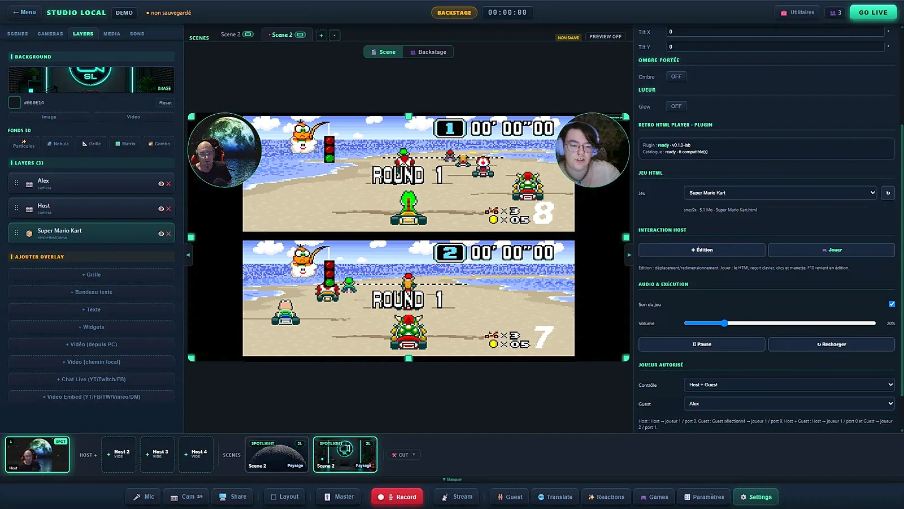Viewport: 904px width, 509px height.
Task: Click the GO LIVE button
Action: pos(873,12)
